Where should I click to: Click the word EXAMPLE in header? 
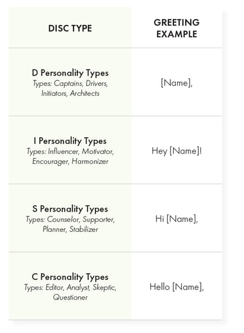click(x=176, y=34)
